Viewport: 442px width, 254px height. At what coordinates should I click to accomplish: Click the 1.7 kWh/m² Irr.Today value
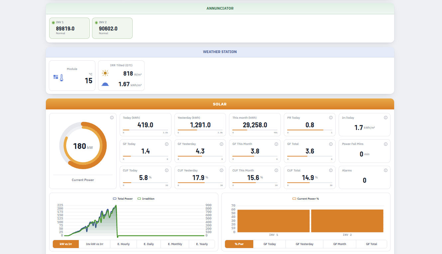(x=365, y=128)
